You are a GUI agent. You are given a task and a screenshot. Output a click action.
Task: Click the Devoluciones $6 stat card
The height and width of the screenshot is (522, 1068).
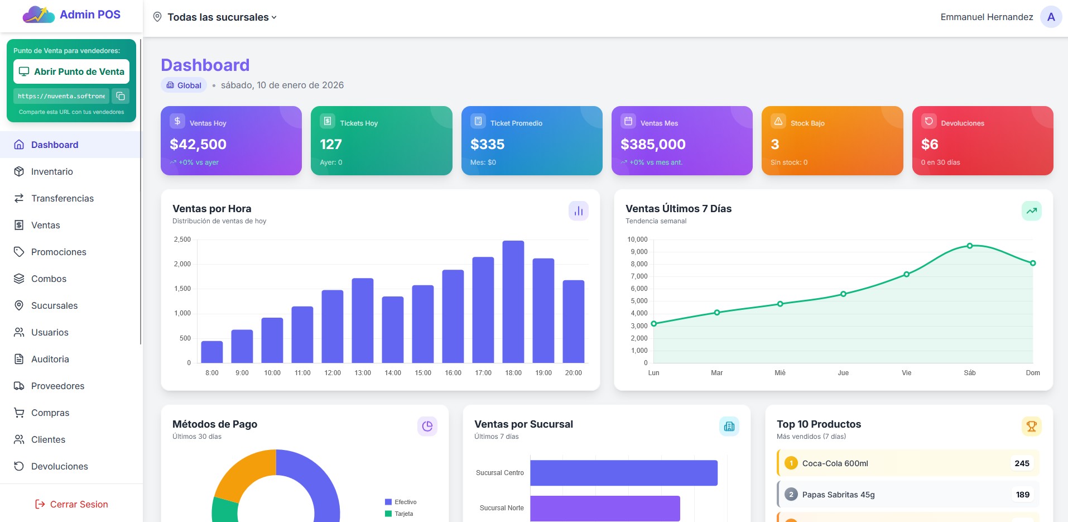coord(983,140)
